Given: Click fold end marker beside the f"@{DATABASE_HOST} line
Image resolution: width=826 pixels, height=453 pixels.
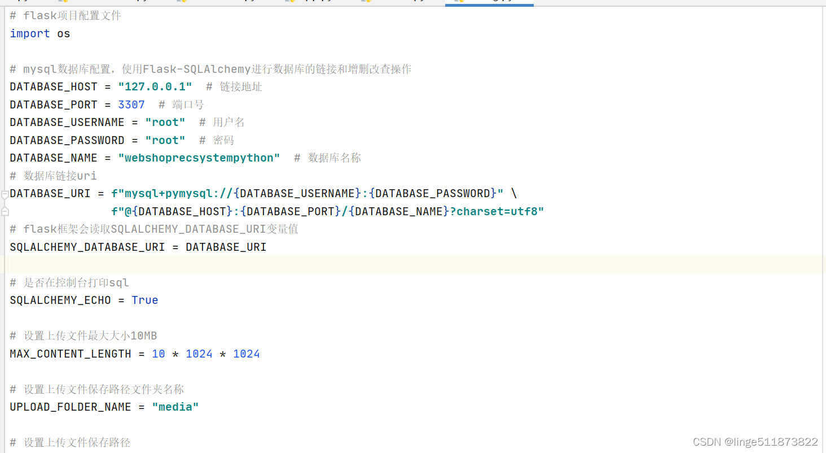Looking at the screenshot, I should point(5,211).
